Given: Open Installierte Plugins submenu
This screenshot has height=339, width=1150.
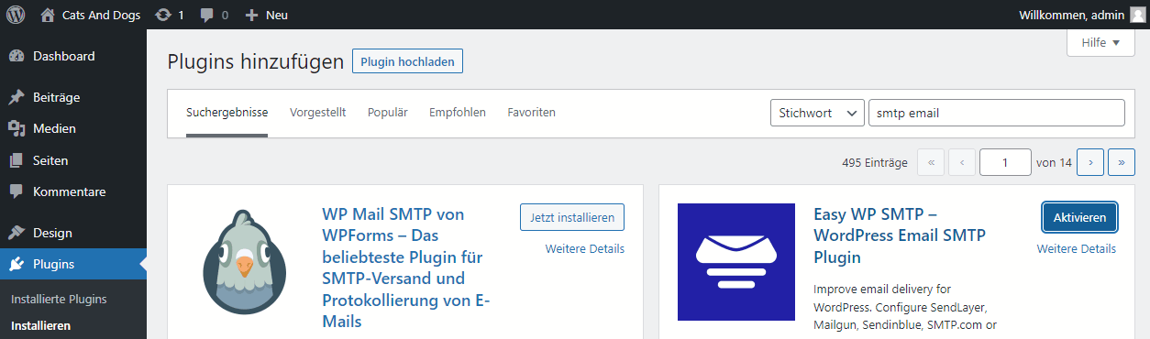Looking at the screenshot, I should coord(59,299).
